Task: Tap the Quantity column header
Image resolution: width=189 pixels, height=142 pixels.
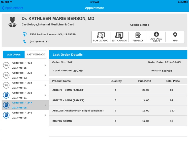Action: point(116,81)
